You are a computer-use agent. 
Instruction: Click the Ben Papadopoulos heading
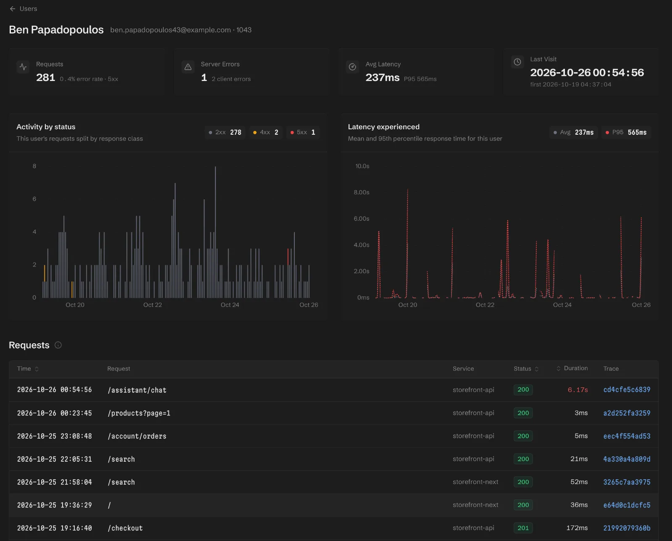coord(56,30)
